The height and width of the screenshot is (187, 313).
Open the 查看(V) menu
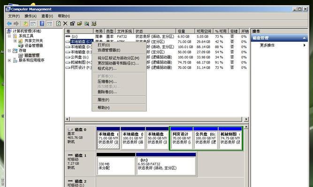[47, 16]
